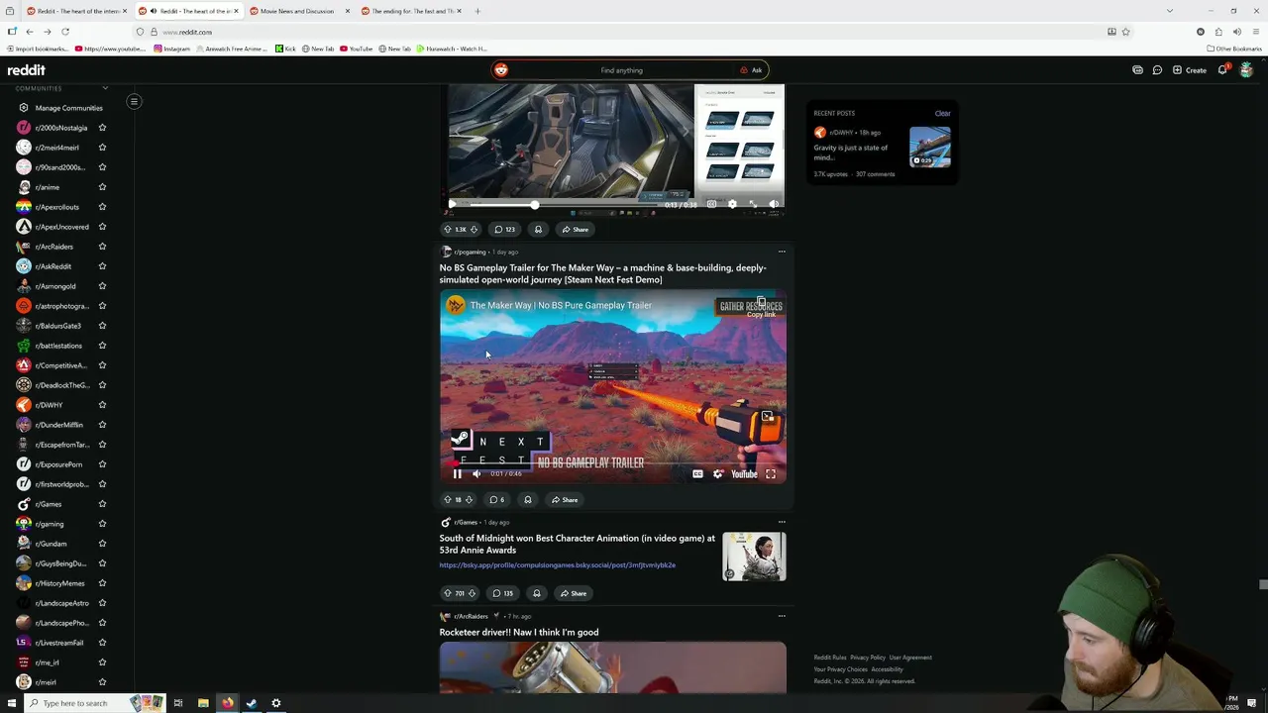Toggle star beside r/gaming
The width and height of the screenshot is (1268, 713).
tap(102, 524)
